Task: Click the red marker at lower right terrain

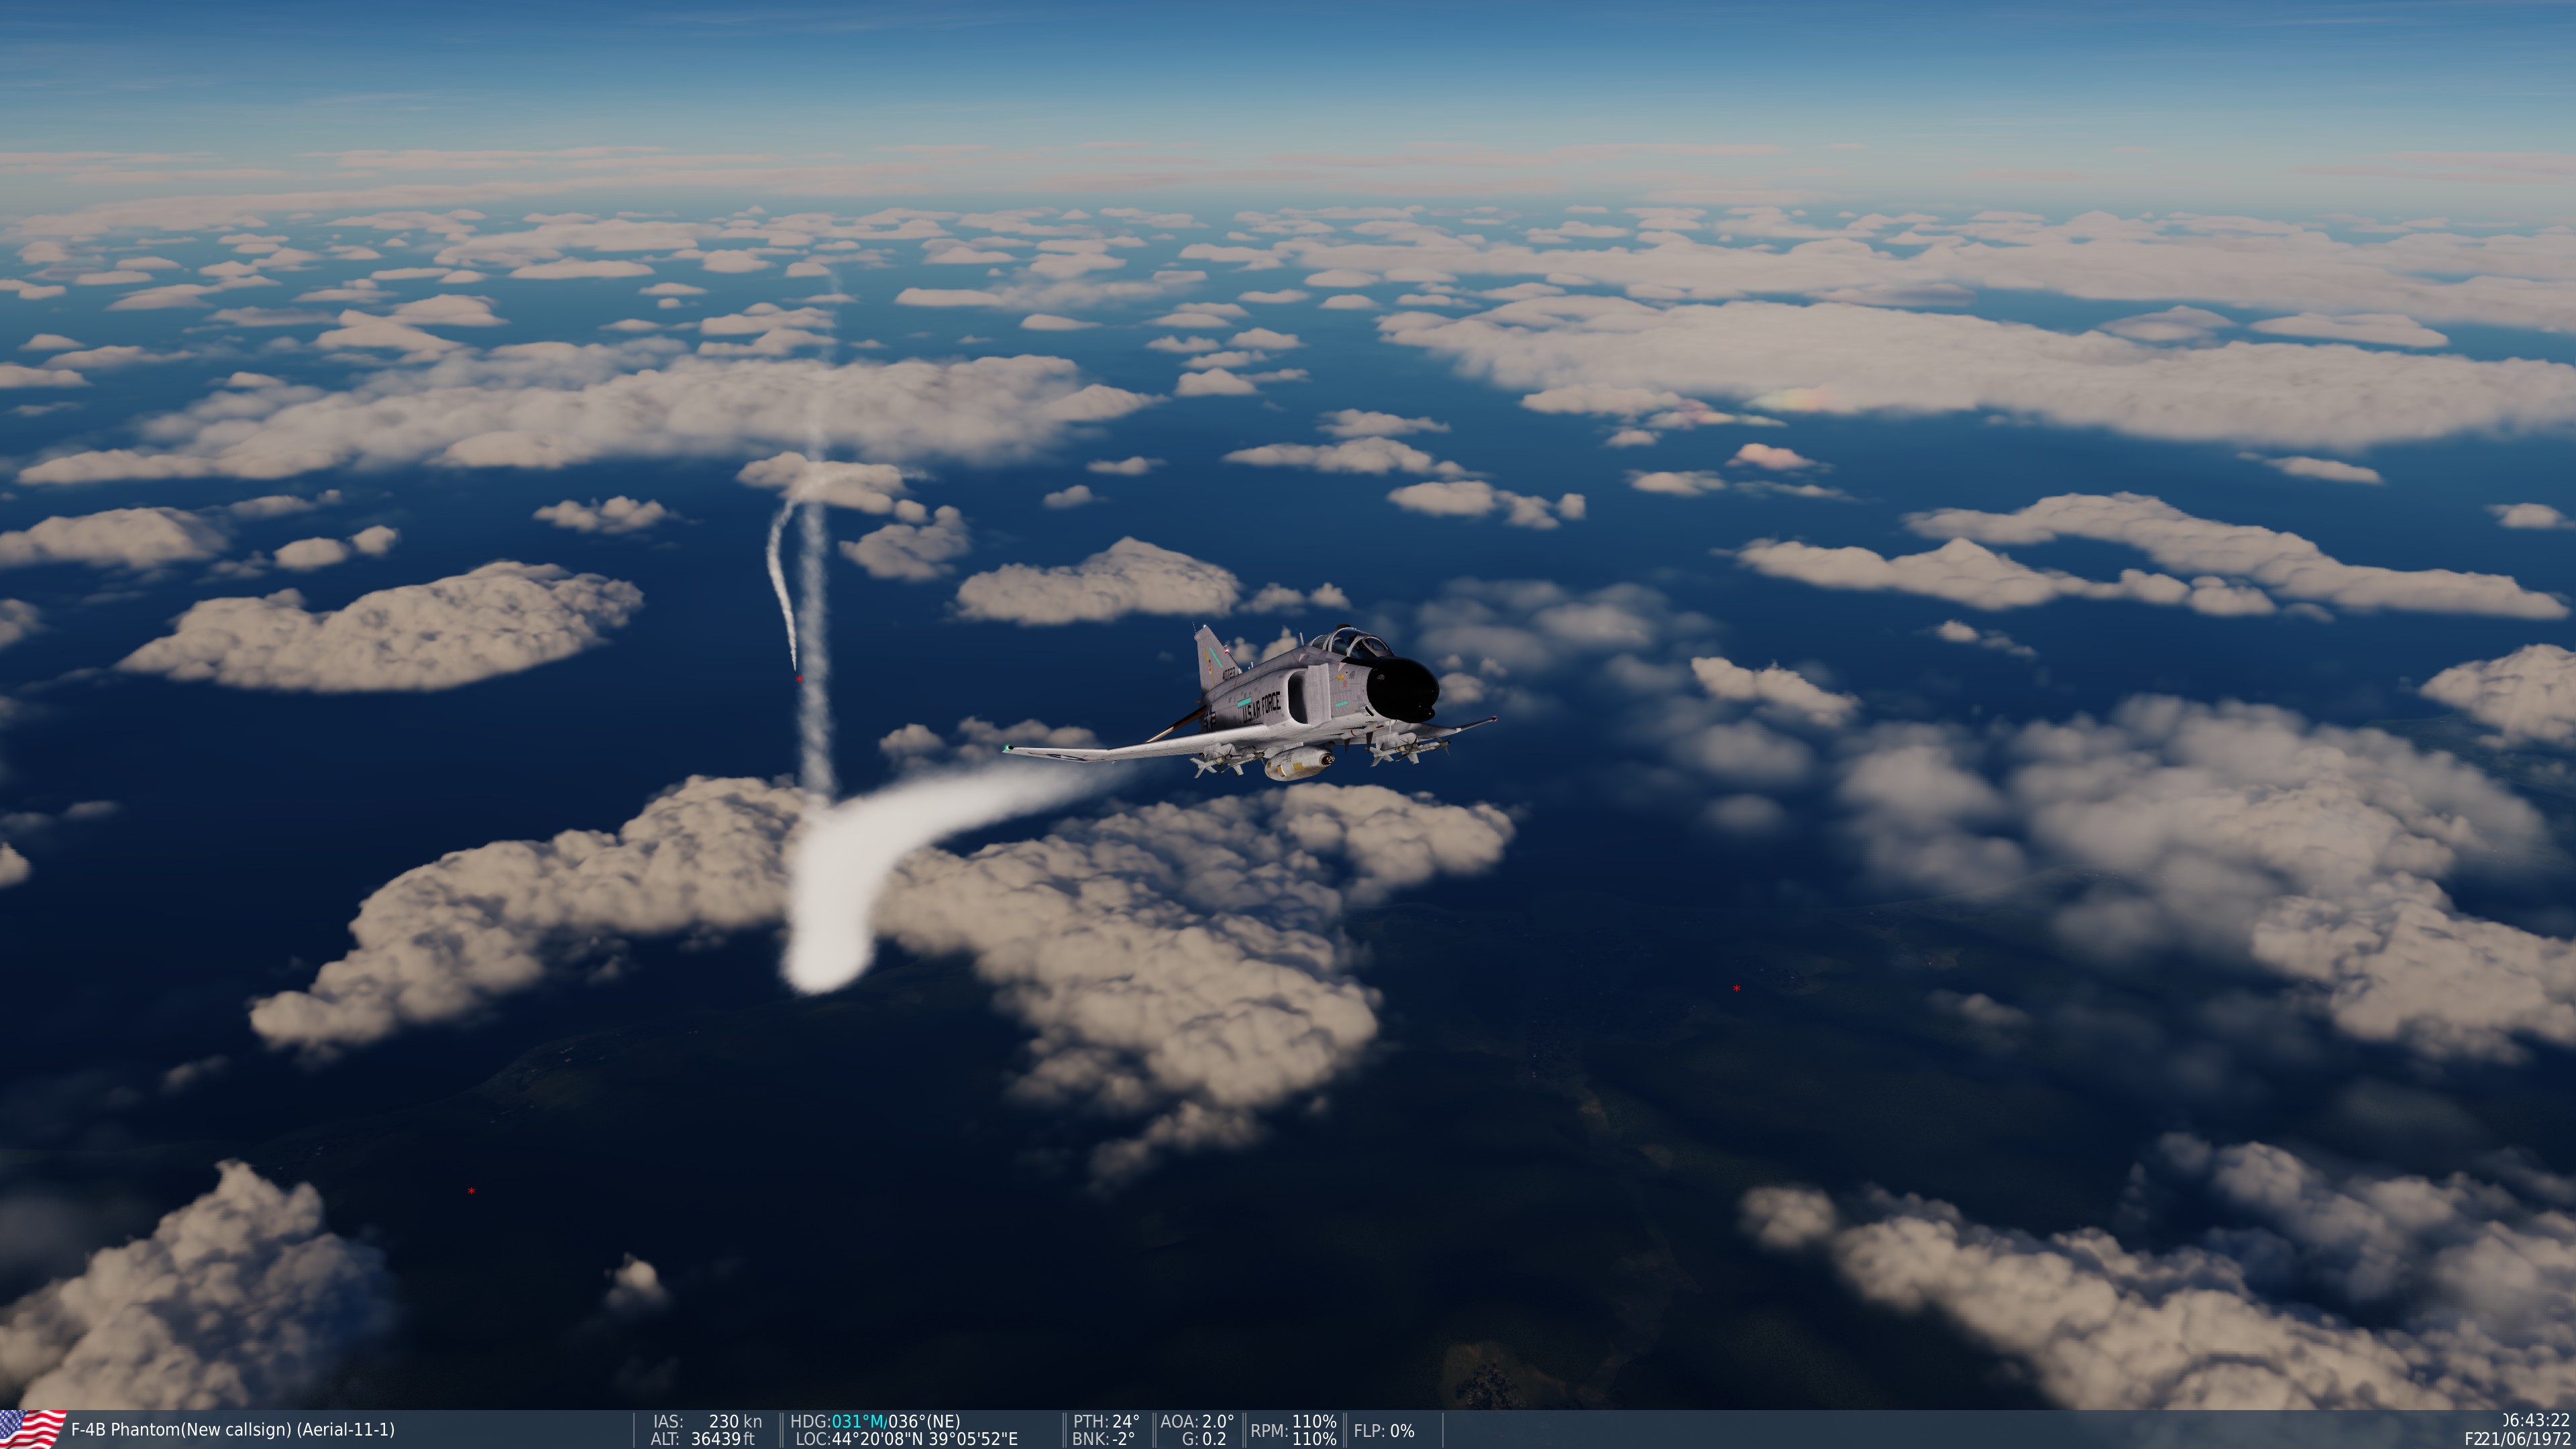Action: tap(1736, 989)
